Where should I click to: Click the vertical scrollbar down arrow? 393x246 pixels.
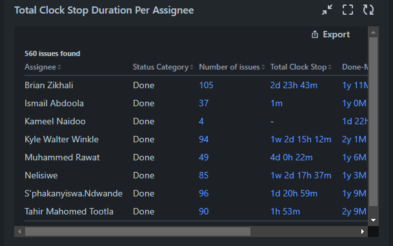373,220
